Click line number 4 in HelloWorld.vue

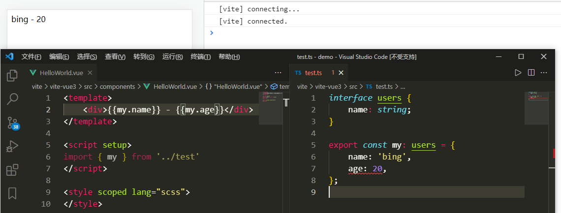(x=48, y=133)
